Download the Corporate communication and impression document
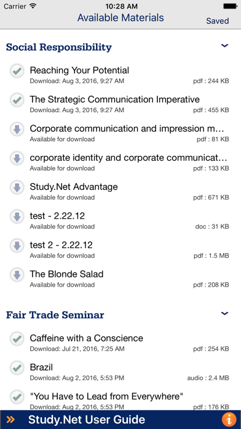Screen dimensions: 241x429 coord(17,129)
